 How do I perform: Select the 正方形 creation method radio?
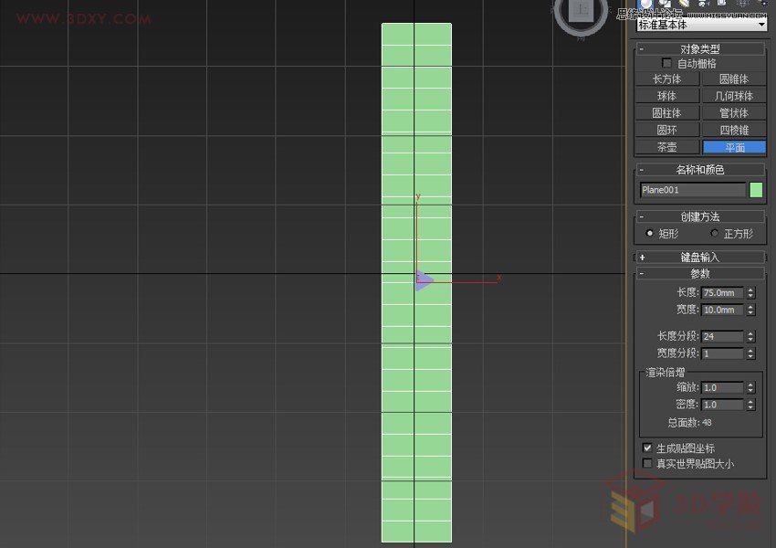[x=714, y=234]
